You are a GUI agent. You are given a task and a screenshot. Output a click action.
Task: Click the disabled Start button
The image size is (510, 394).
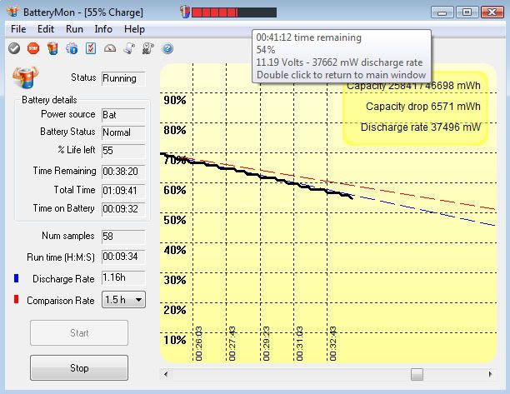click(x=79, y=333)
